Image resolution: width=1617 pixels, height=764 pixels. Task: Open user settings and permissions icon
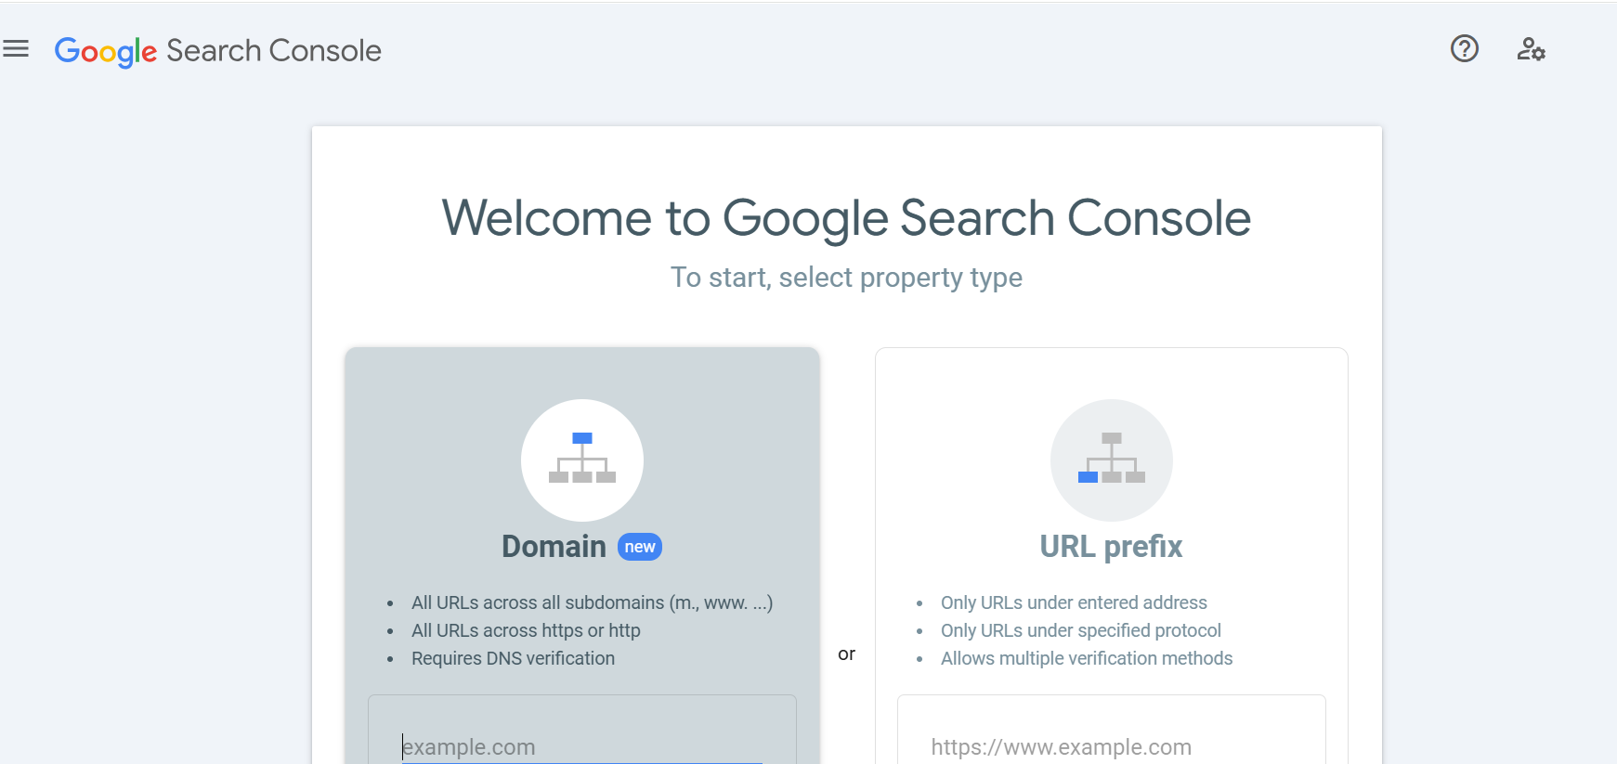[1531, 50]
